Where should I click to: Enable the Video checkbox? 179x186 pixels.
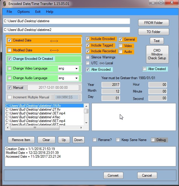point(121,46)
